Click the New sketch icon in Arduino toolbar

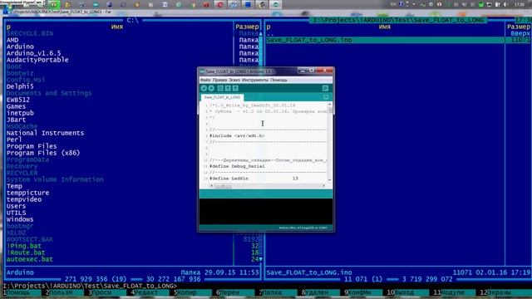pyautogui.click(x=220, y=88)
